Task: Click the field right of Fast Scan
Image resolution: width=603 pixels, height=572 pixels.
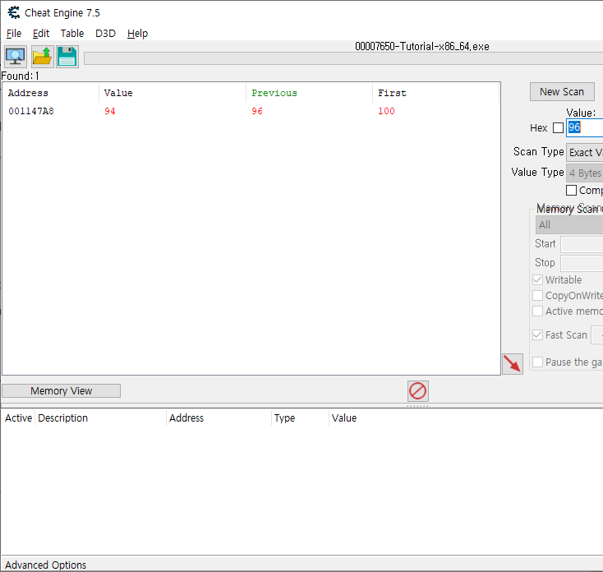Action: click(597, 335)
